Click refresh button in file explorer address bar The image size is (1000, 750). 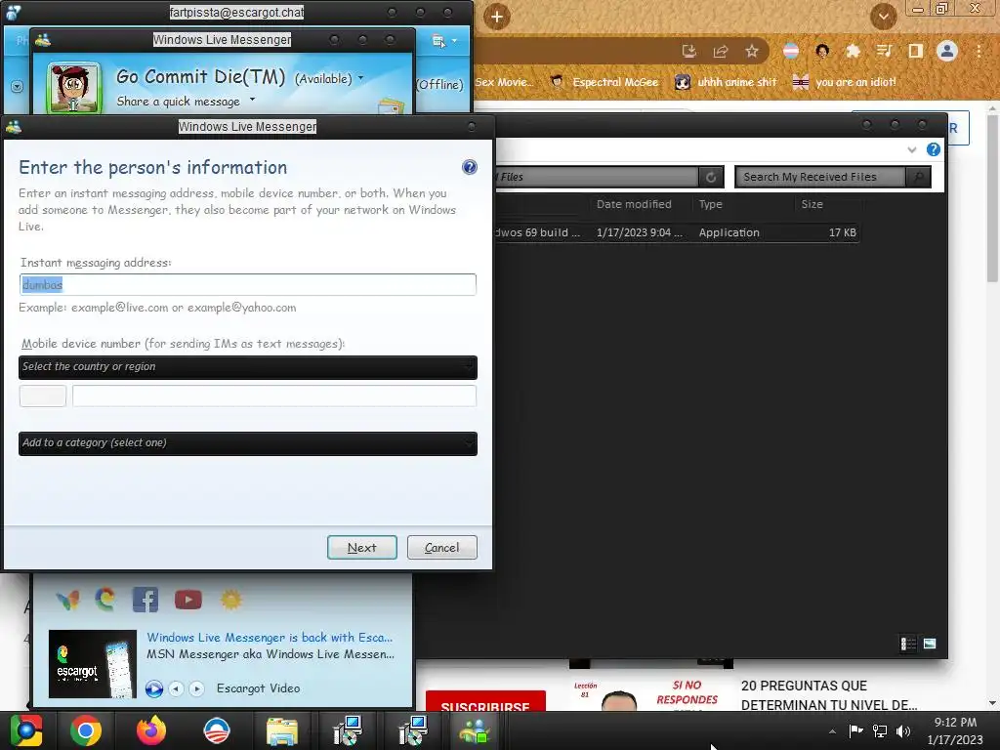pyautogui.click(x=711, y=177)
